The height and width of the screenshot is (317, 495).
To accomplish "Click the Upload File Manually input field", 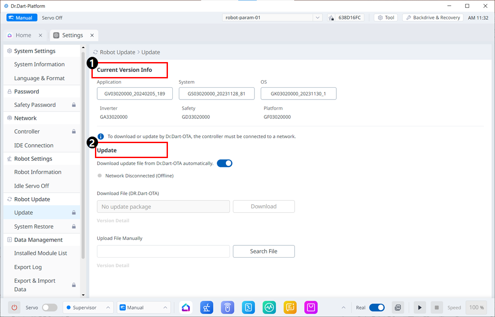I will click(x=163, y=251).
